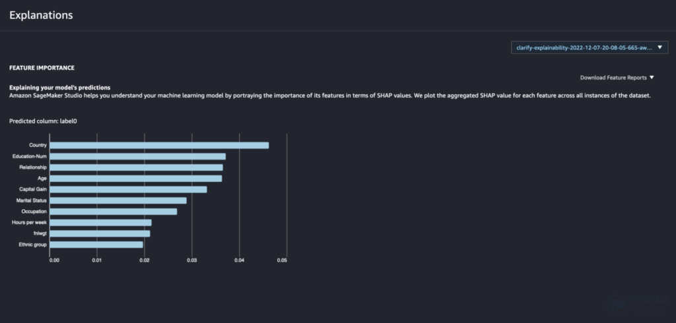Select the Marital Status bar
The height and width of the screenshot is (323, 676).
(118, 200)
